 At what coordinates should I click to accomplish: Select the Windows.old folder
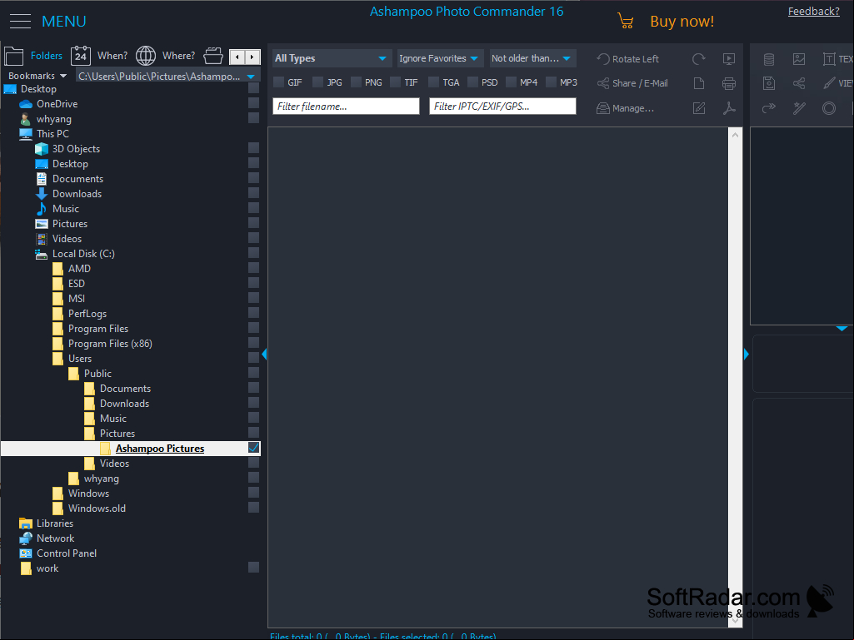97,509
